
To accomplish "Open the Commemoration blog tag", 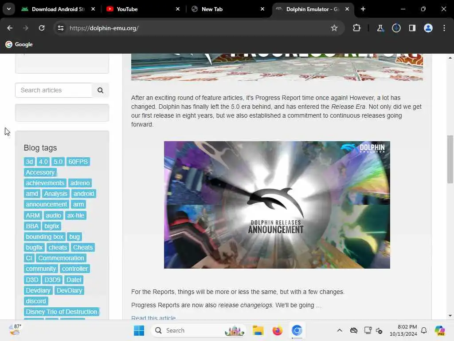I will [61, 258].
